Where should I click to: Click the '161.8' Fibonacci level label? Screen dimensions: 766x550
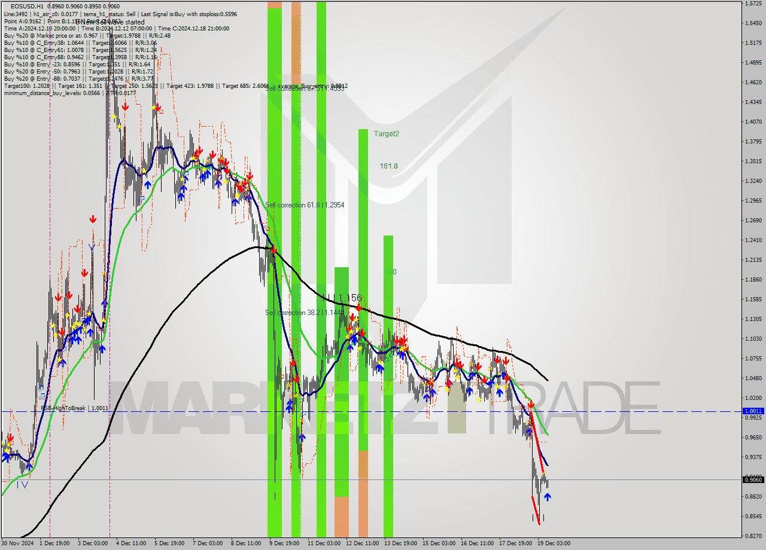pyautogui.click(x=388, y=166)
